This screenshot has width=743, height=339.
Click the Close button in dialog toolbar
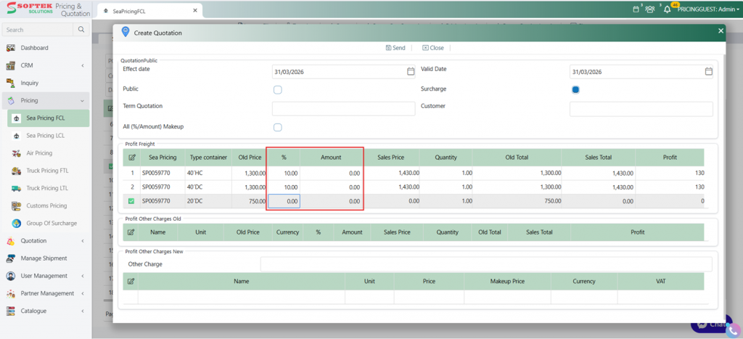432,48
